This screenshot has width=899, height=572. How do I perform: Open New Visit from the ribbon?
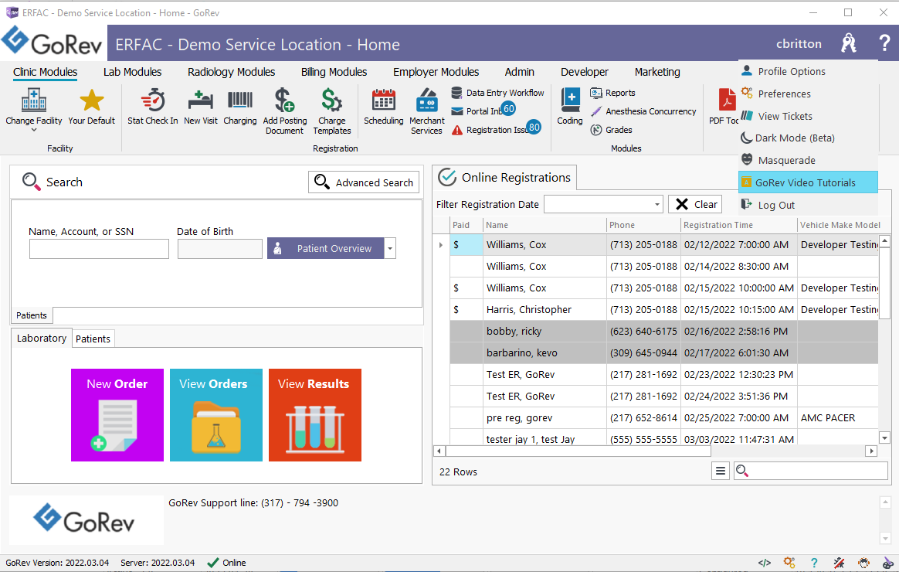click(201, 101)
